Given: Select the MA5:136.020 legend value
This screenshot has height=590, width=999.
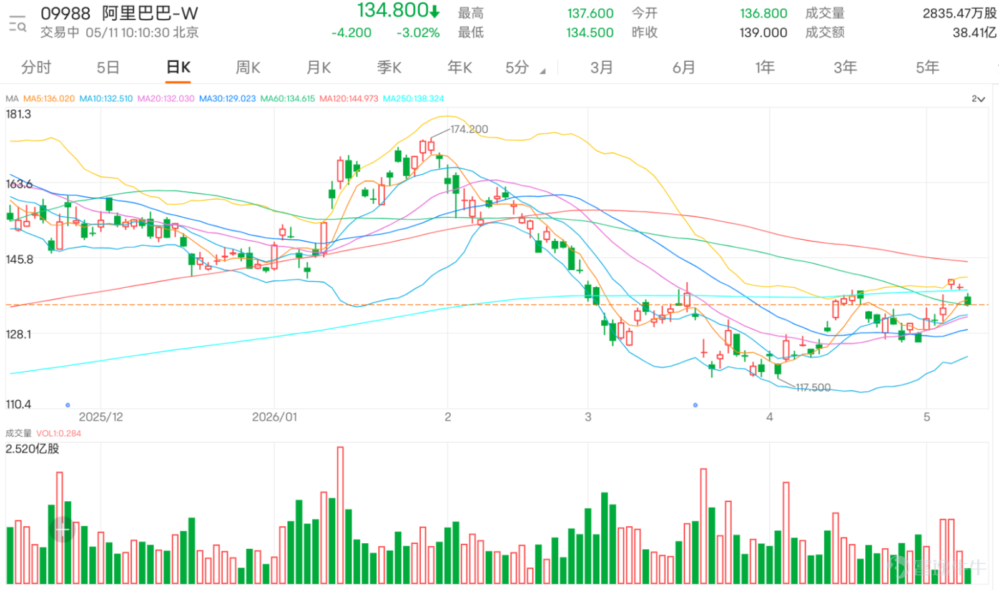Looking at the screenshot, I should [x=49, y=99].
